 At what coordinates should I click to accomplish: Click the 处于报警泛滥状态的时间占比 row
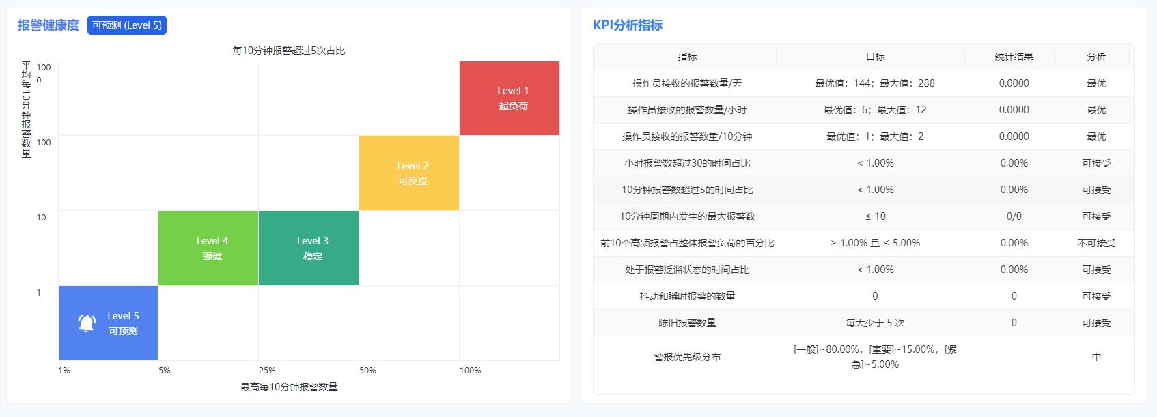(x=687, y=270)
